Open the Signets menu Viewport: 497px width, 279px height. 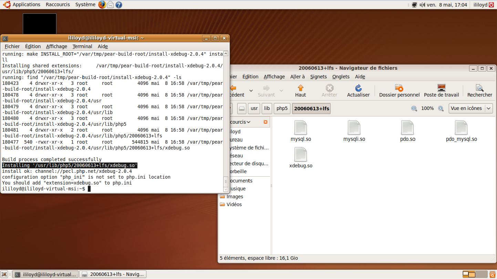pos(318,77)
